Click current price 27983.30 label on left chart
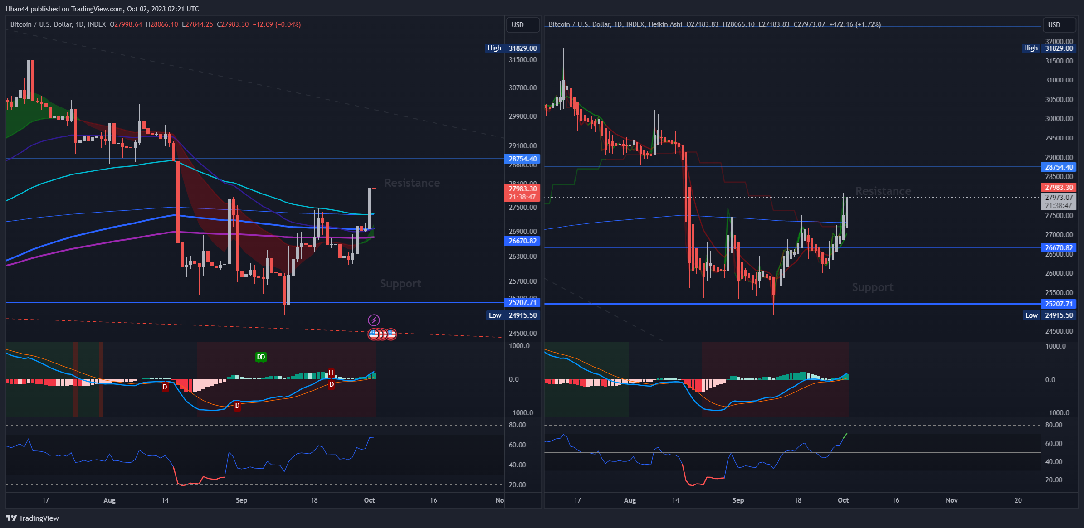 click(x=522, y=193)
